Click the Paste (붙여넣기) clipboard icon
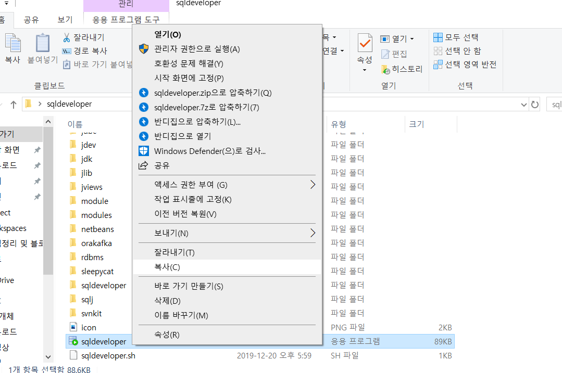Viewport: 562px width, 373px height. click(x=43, y=43)
